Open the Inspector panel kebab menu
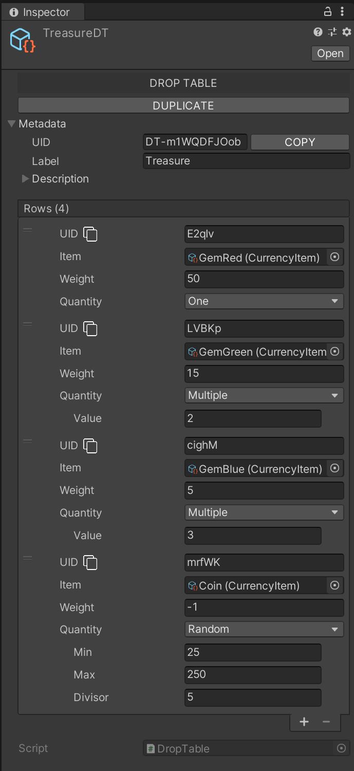 [x=342, y=11]
